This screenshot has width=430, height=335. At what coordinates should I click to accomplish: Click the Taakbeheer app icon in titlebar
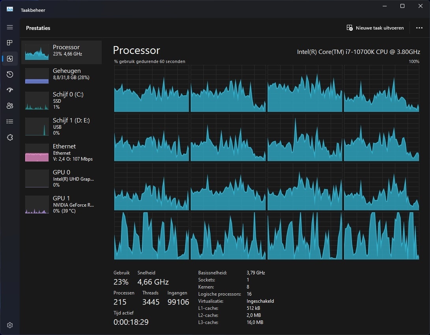tap(9, 9)
